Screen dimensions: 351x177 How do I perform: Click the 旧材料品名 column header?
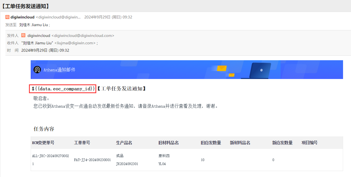pos(168,143)
